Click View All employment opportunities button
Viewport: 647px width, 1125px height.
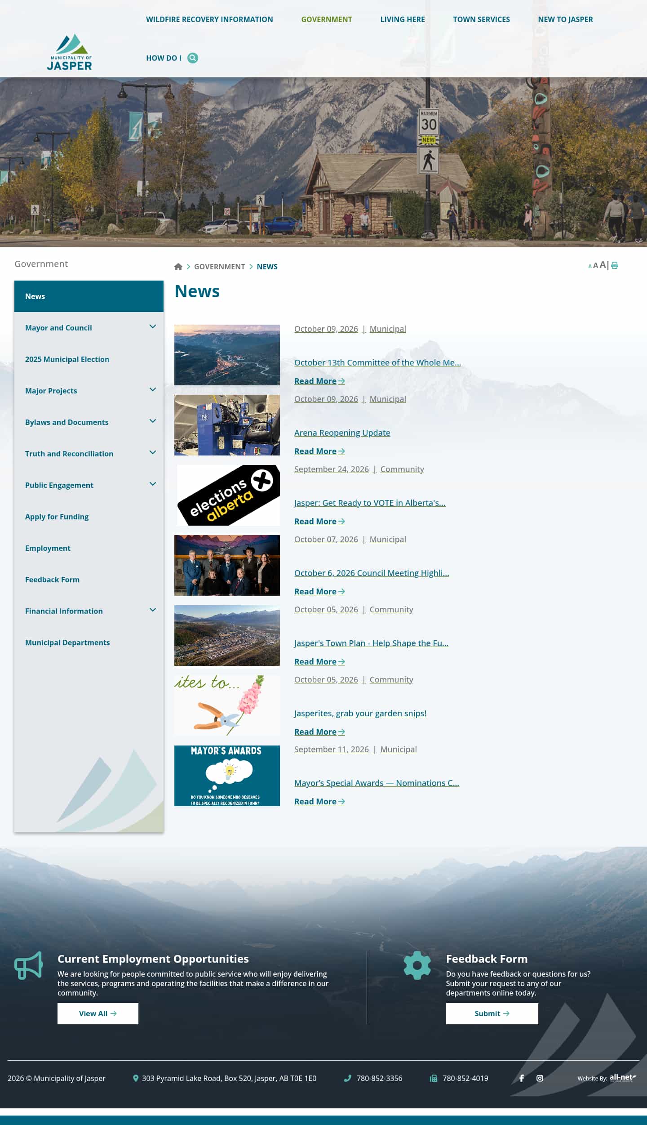click(98, 1013)
